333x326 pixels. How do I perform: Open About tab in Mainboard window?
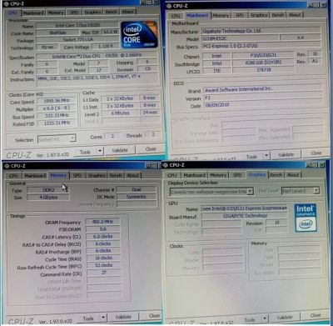[x=295, y=14]
